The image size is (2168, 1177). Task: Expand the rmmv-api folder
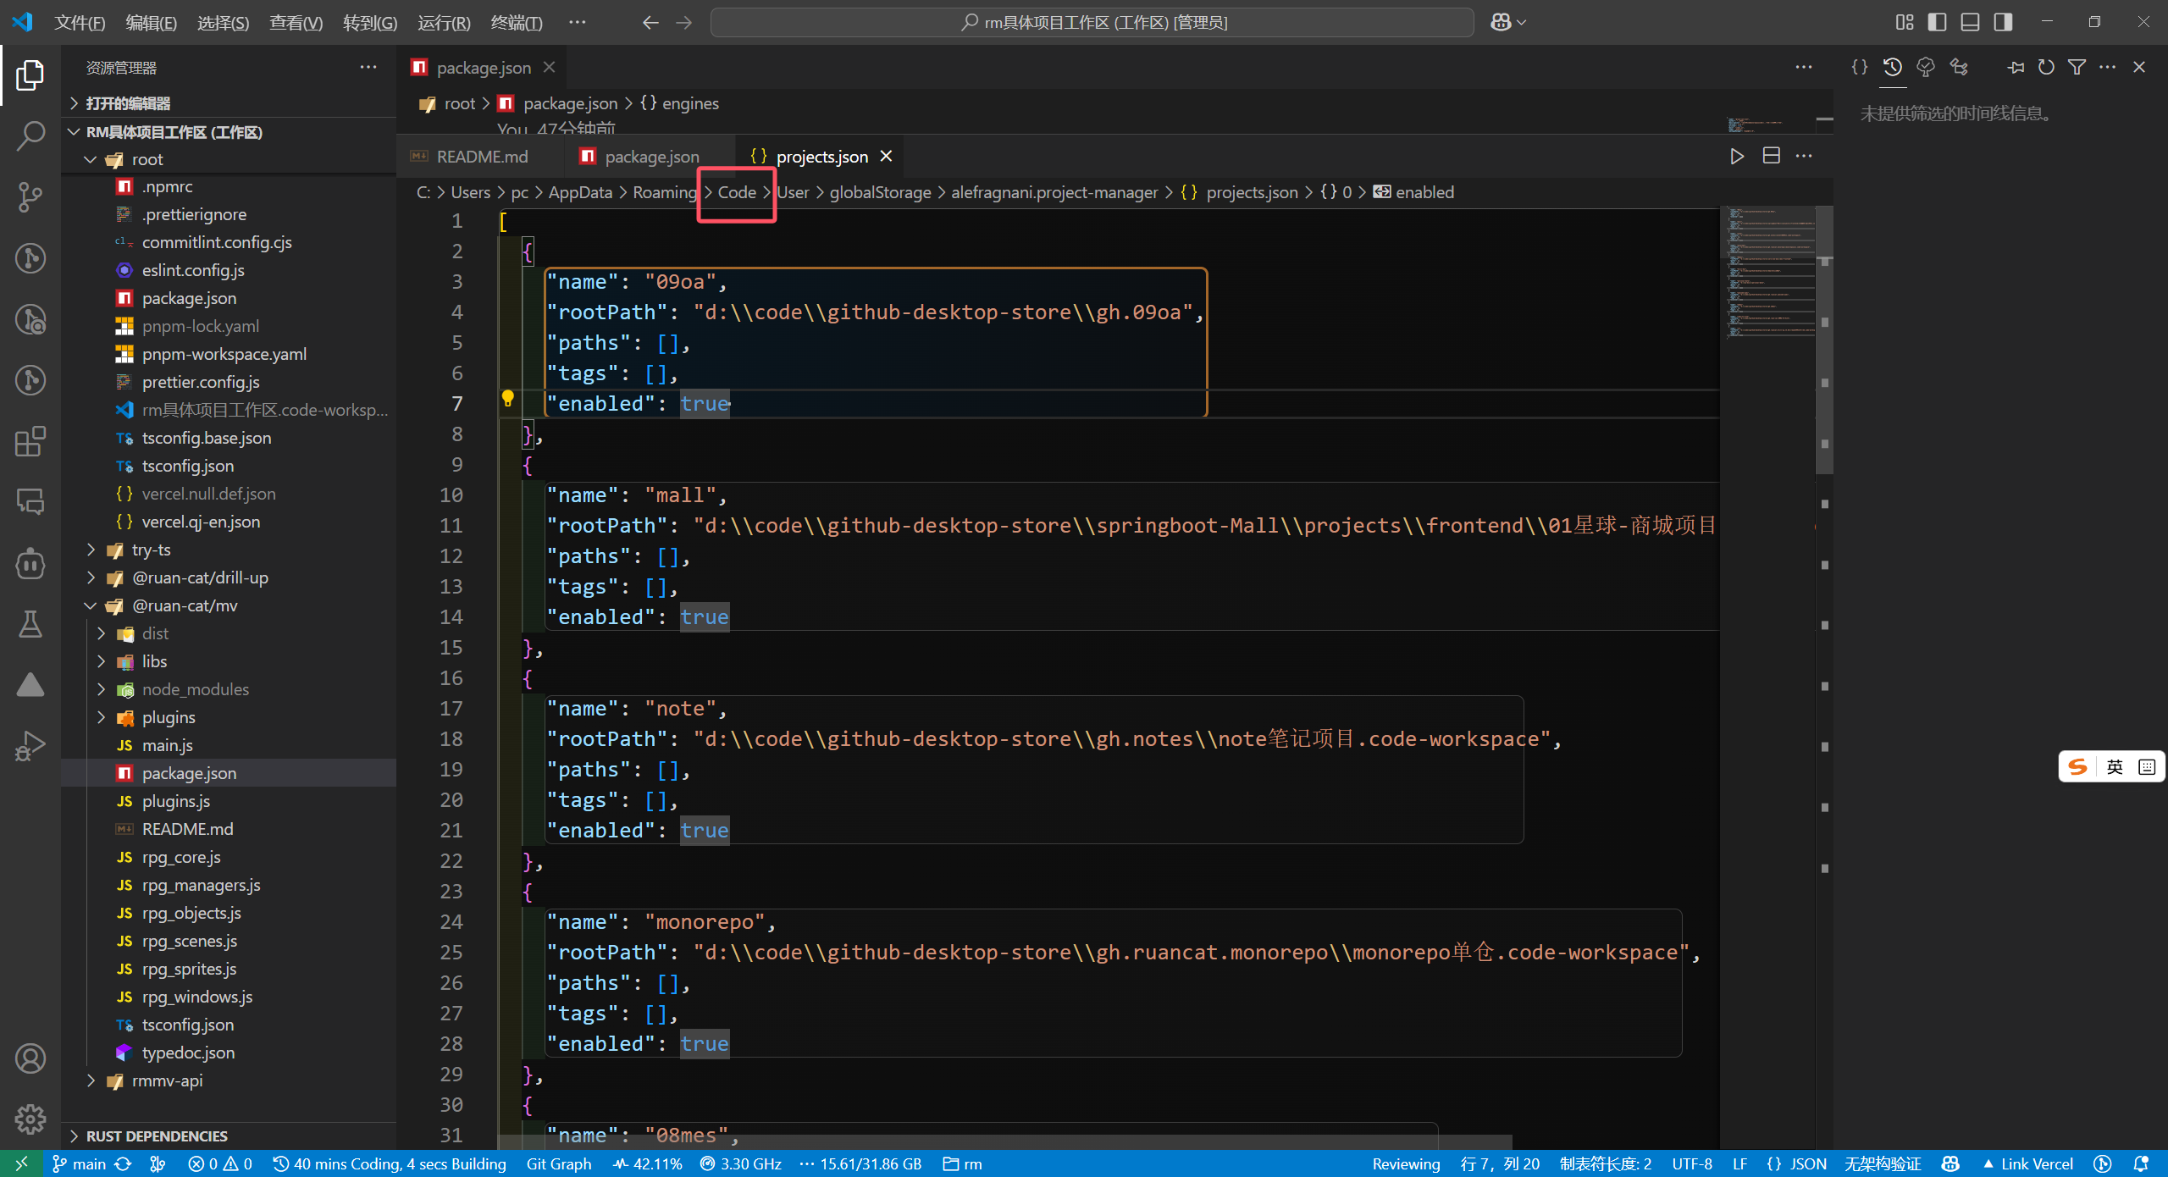(229, 1080)
